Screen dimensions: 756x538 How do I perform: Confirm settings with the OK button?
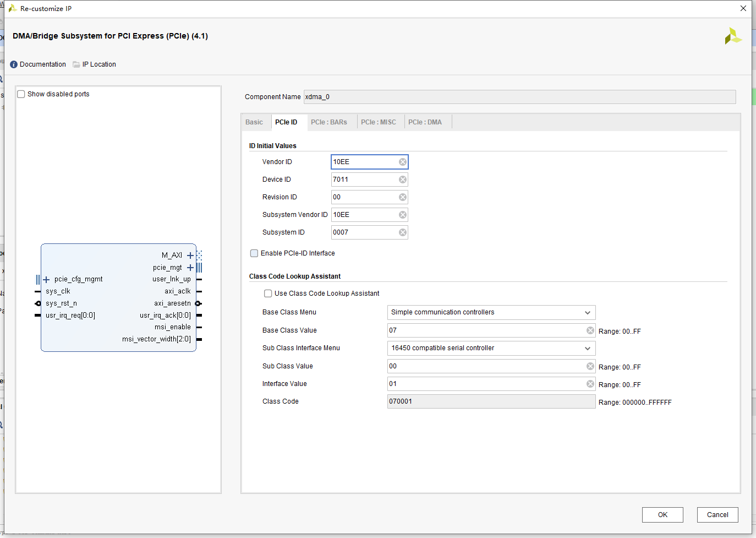[x=662, y=515]
